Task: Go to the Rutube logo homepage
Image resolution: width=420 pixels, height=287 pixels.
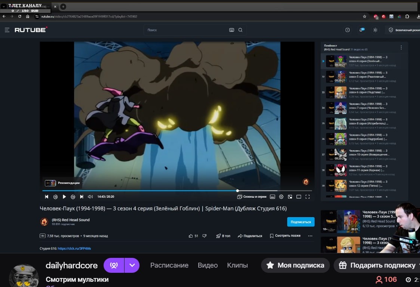Action: click(31, 30)
